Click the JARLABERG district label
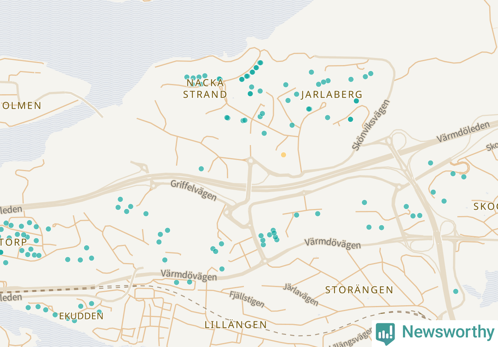This screenshot has height=347, width=498. point(331,95)
